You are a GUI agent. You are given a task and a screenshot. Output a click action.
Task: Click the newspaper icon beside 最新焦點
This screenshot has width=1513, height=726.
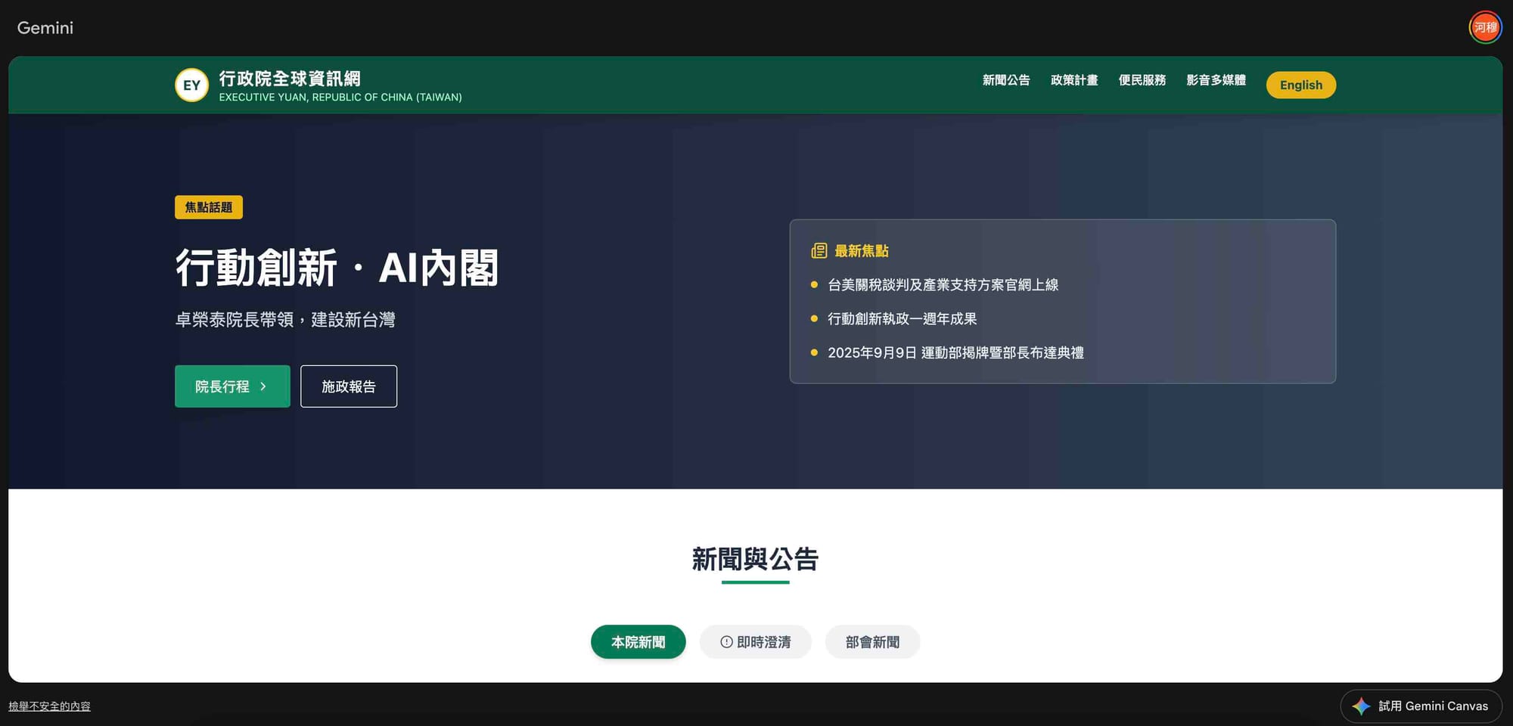pyautogui.click(x=819, y=251)
